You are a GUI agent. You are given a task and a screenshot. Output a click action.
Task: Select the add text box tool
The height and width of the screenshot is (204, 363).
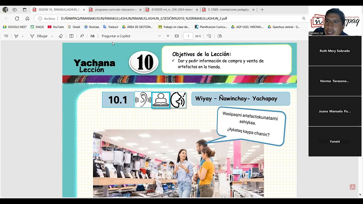[71, 36]
